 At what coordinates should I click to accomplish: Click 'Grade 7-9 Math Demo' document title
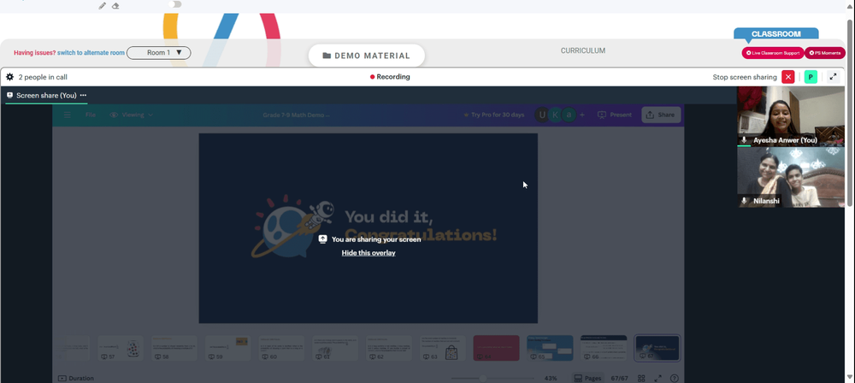click(296, 115)
